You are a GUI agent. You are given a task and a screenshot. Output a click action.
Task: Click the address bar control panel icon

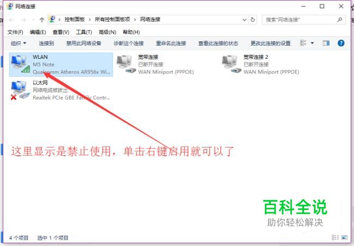click(x=52, y=20)
